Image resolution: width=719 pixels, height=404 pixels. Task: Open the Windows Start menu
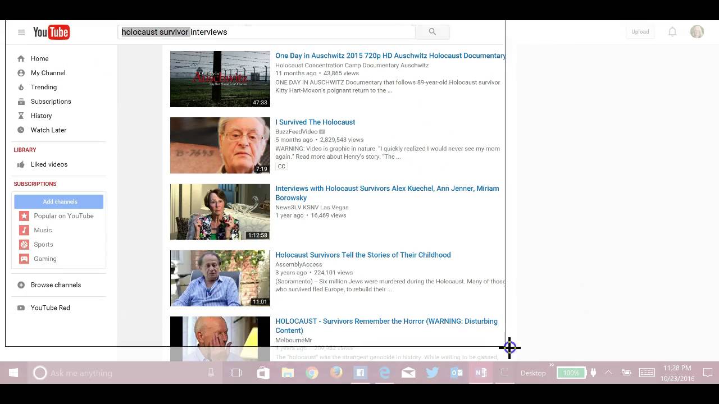[x=13, y=373]
